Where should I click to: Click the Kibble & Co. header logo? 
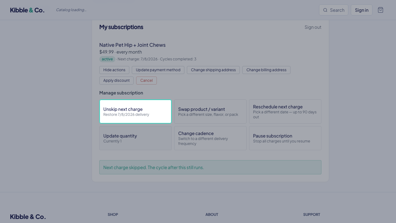tap(27, 10)
